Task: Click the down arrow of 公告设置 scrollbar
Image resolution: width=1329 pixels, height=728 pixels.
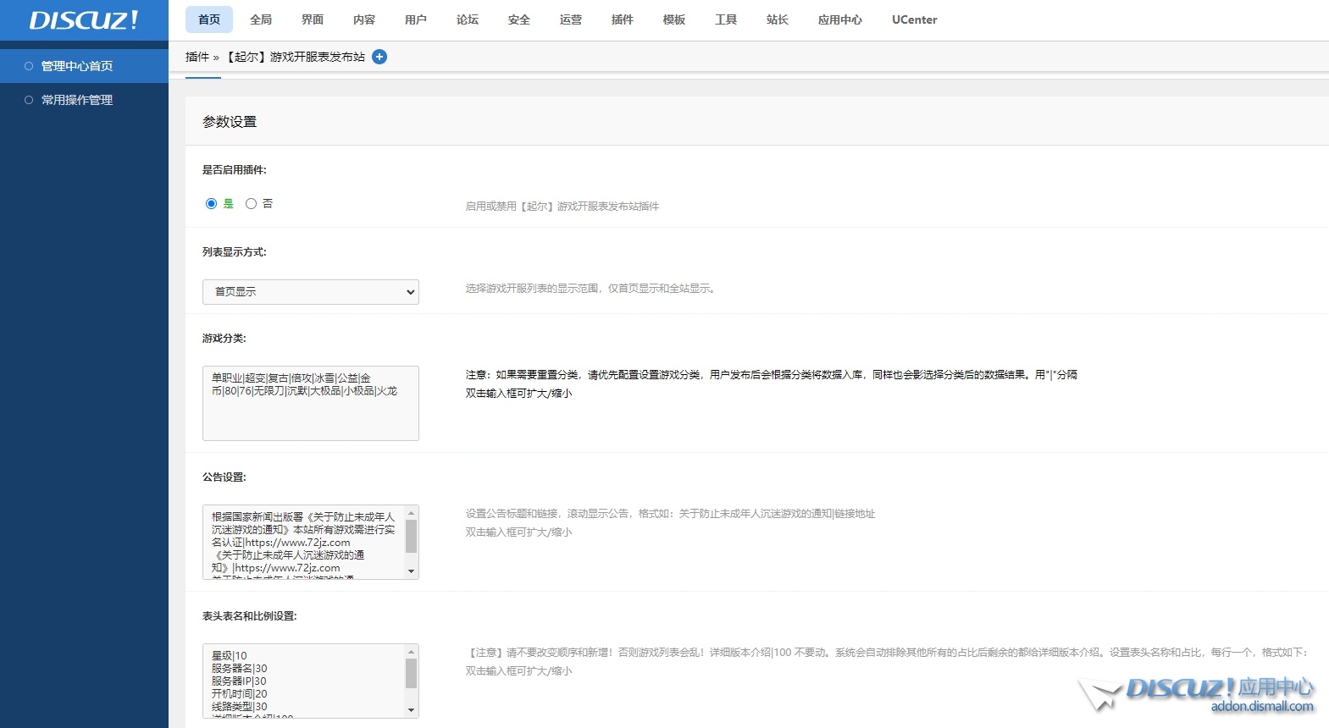Action: pyautogui.click(x=412, y=572)
